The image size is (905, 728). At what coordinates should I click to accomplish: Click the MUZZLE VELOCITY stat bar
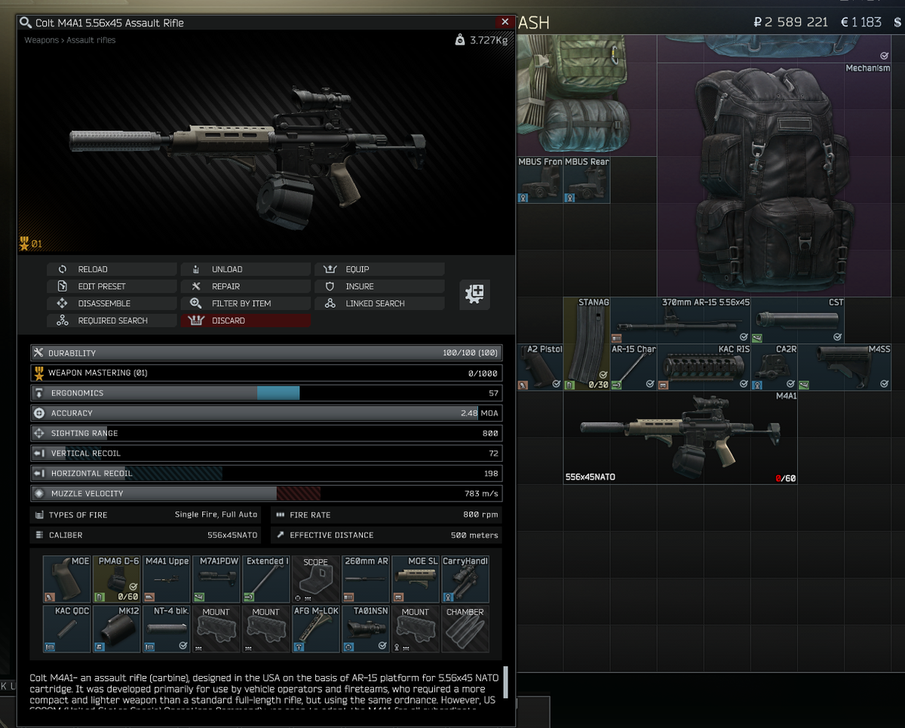tap(266, 493)
